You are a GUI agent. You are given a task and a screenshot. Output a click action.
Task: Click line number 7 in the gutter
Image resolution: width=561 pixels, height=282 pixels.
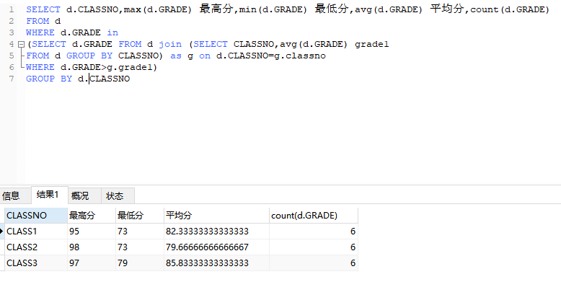click(x=12, y=79)
